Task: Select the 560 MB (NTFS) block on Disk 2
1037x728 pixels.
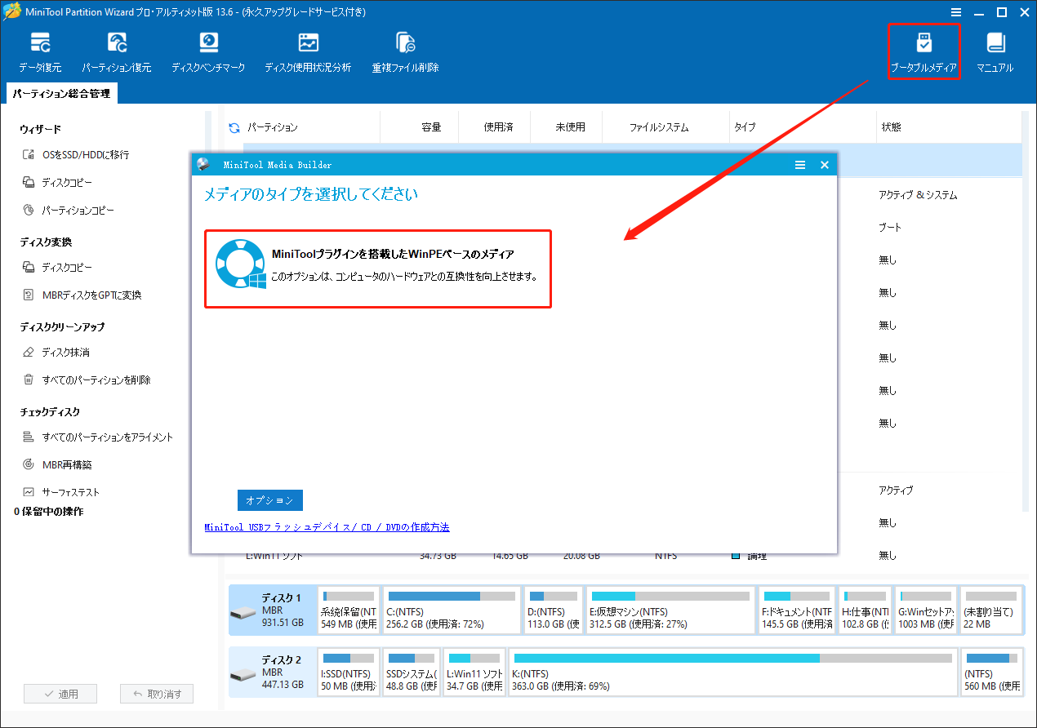Action: 991,673
